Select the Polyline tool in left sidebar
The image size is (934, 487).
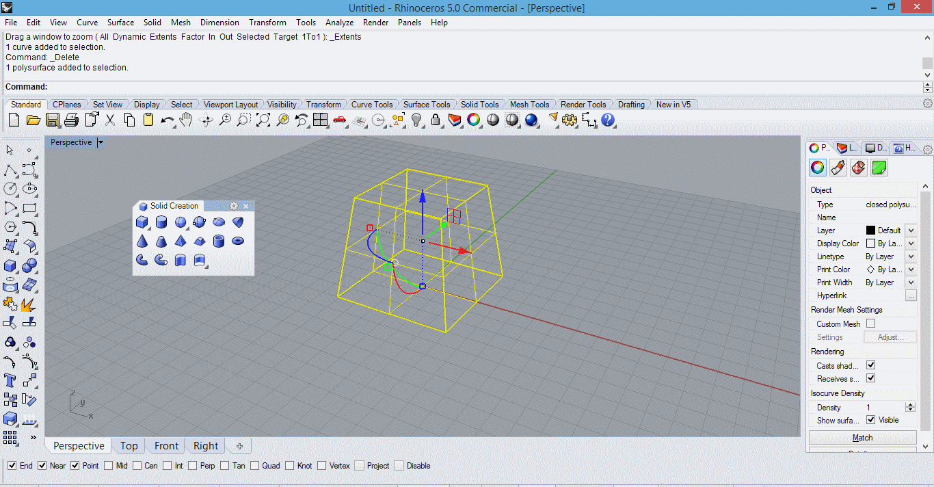coord(10,170)
